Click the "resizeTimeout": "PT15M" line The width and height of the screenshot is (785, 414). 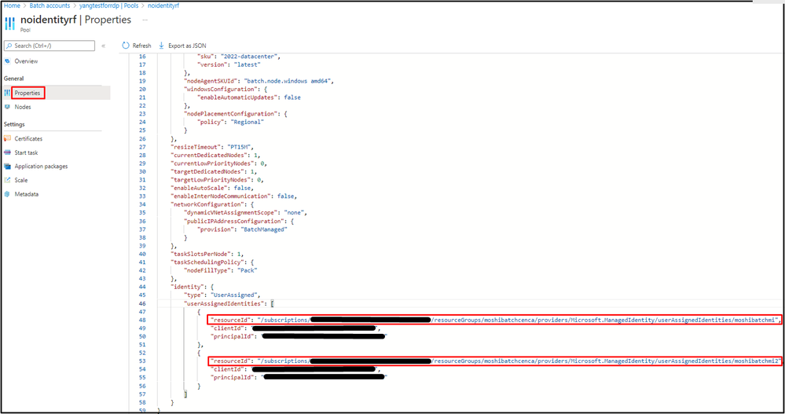pos(212,147)
